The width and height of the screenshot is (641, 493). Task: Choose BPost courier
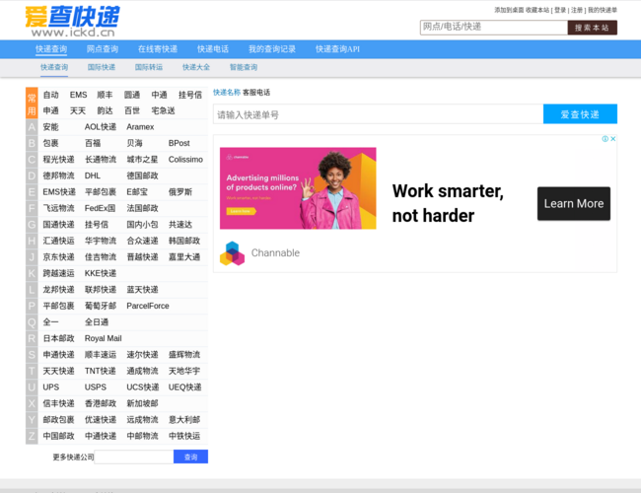[179, 144]
